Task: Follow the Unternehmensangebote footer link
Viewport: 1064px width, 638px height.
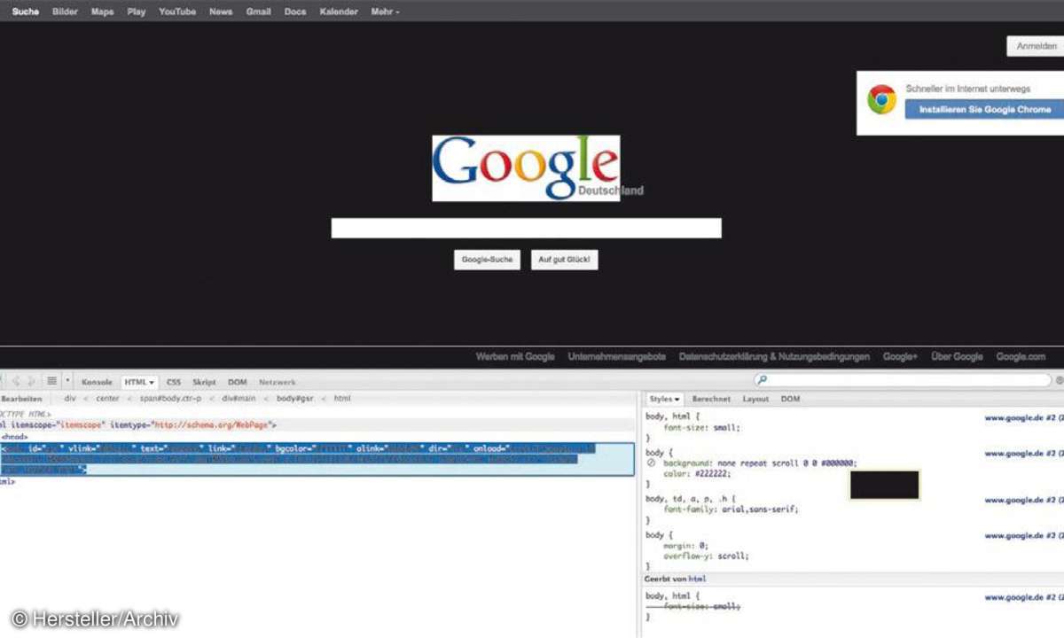Action: click(x=617, y=356)
